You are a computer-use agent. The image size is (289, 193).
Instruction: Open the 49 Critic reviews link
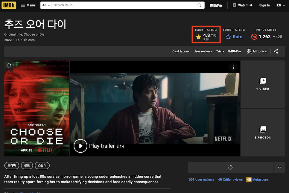[x=230, y=180]
